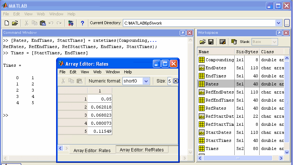
Task: Open View menu in main MATLAB window
Action: tap(28, 14)
